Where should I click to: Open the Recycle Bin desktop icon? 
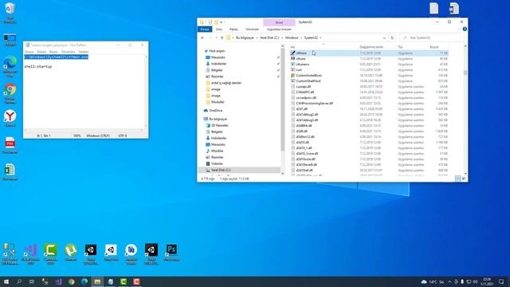pos(10,13)
